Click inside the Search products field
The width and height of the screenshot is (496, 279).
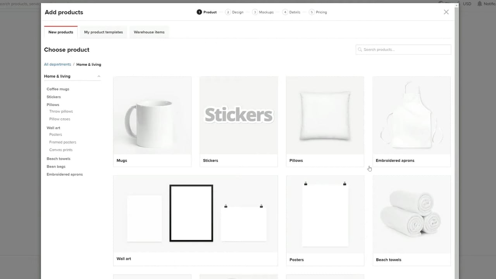click(403, 50)
